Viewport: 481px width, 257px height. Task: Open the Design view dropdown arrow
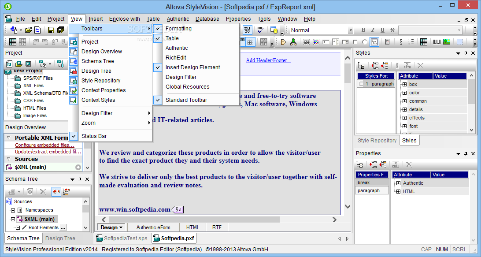coord(121,227)
